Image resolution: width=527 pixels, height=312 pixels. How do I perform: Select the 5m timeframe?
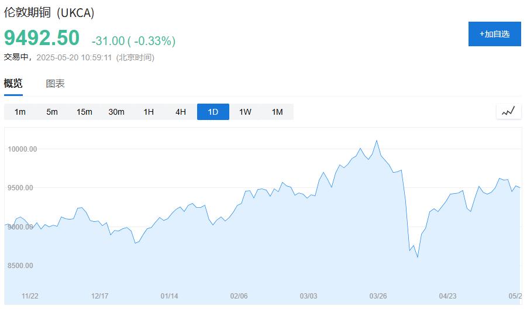coord(52,112)
